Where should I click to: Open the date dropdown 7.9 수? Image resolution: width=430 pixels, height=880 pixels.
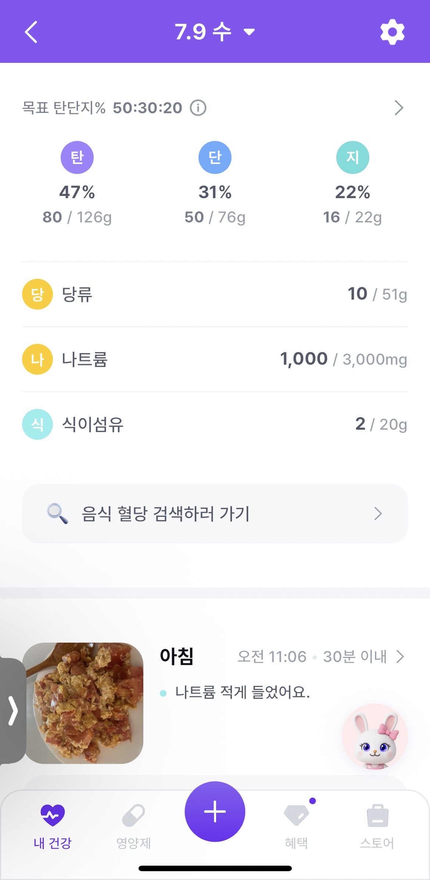pyautogui.click(x=215, y=32)
